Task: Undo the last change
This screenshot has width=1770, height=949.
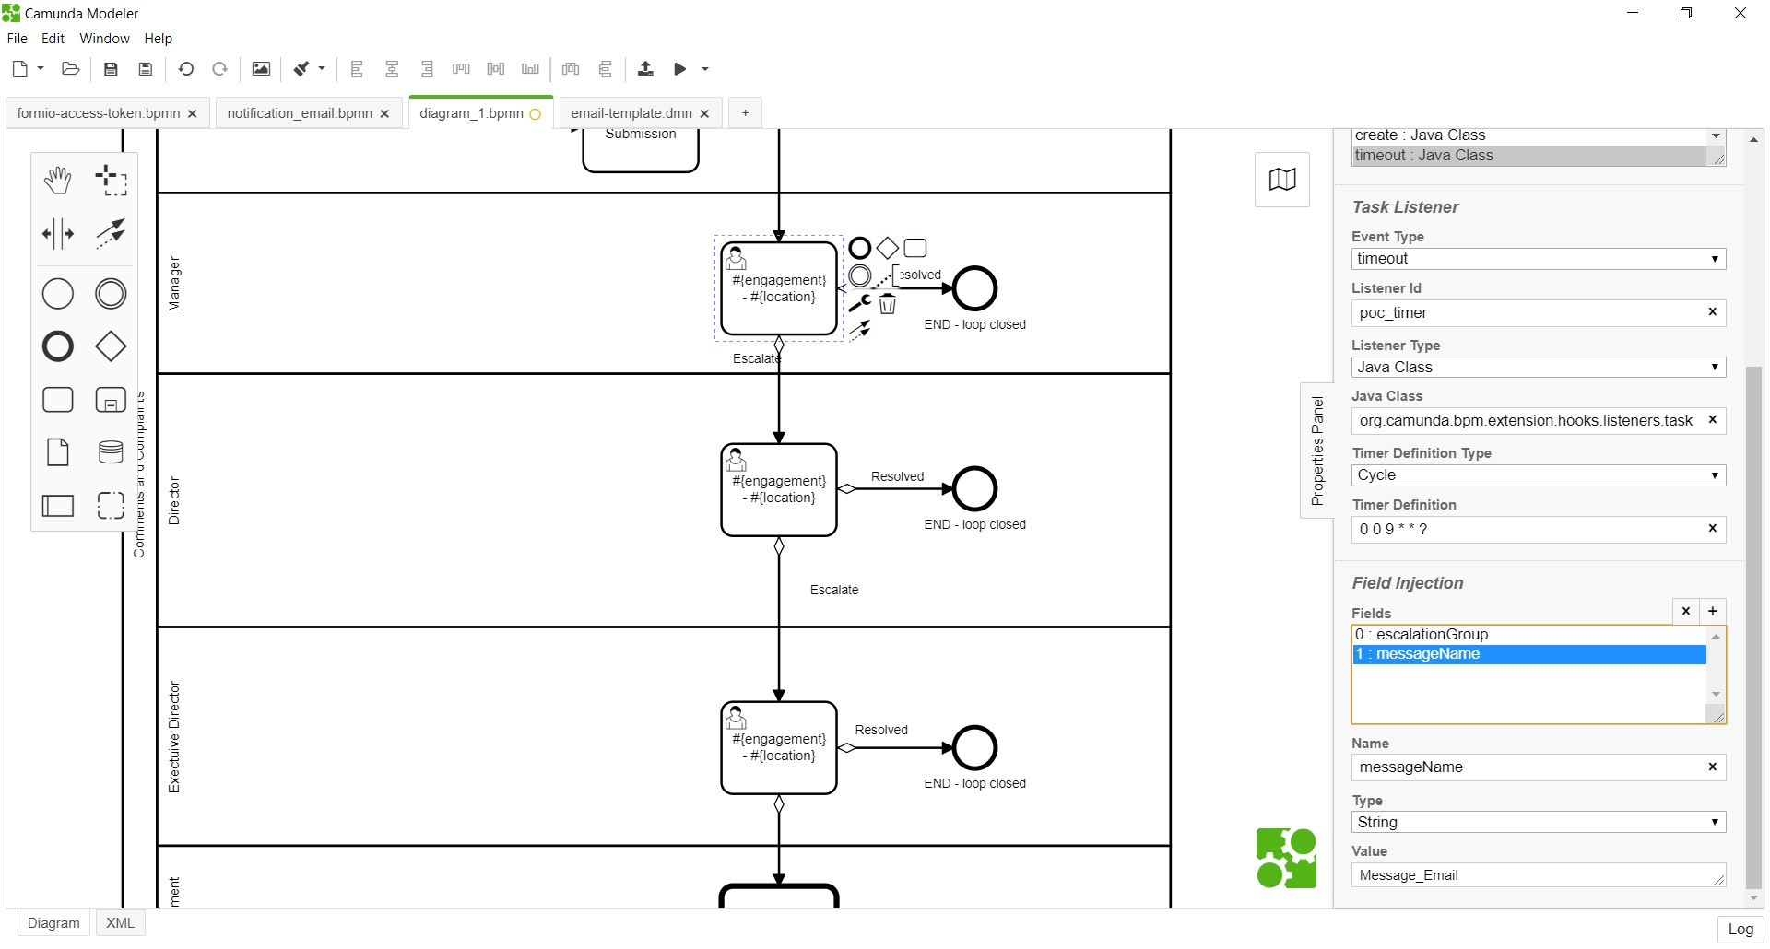Action: [186, 69]
